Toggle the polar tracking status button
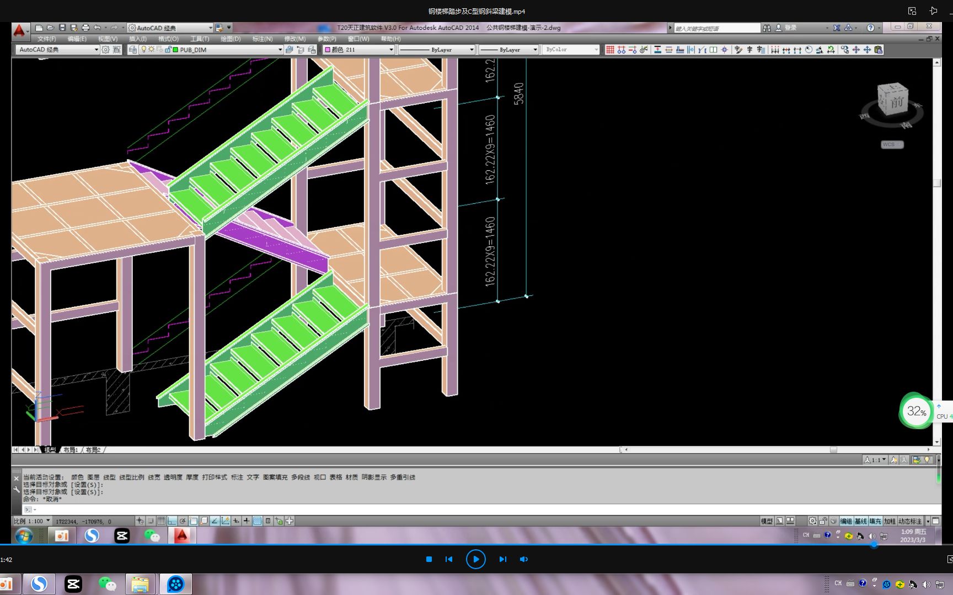The width and height of the screenshot is (953, 595). click(x=183, y=521)
